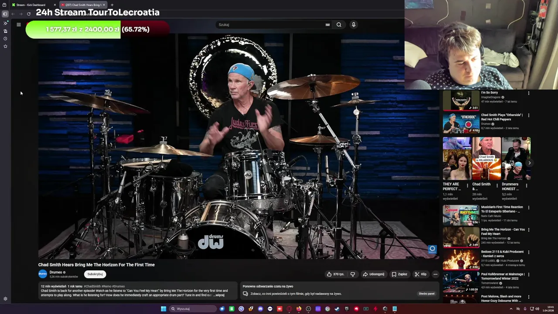
Task: Open bookmarks star sidebar icon
Action: click(5, 46)
